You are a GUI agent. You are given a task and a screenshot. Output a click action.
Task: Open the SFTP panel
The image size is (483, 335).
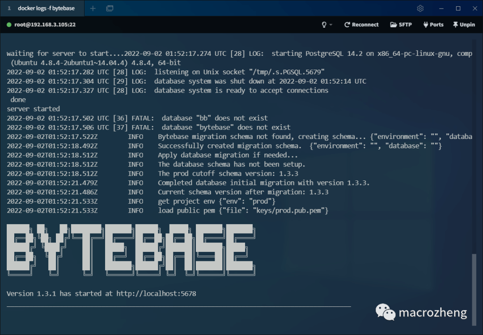point(401,25)
